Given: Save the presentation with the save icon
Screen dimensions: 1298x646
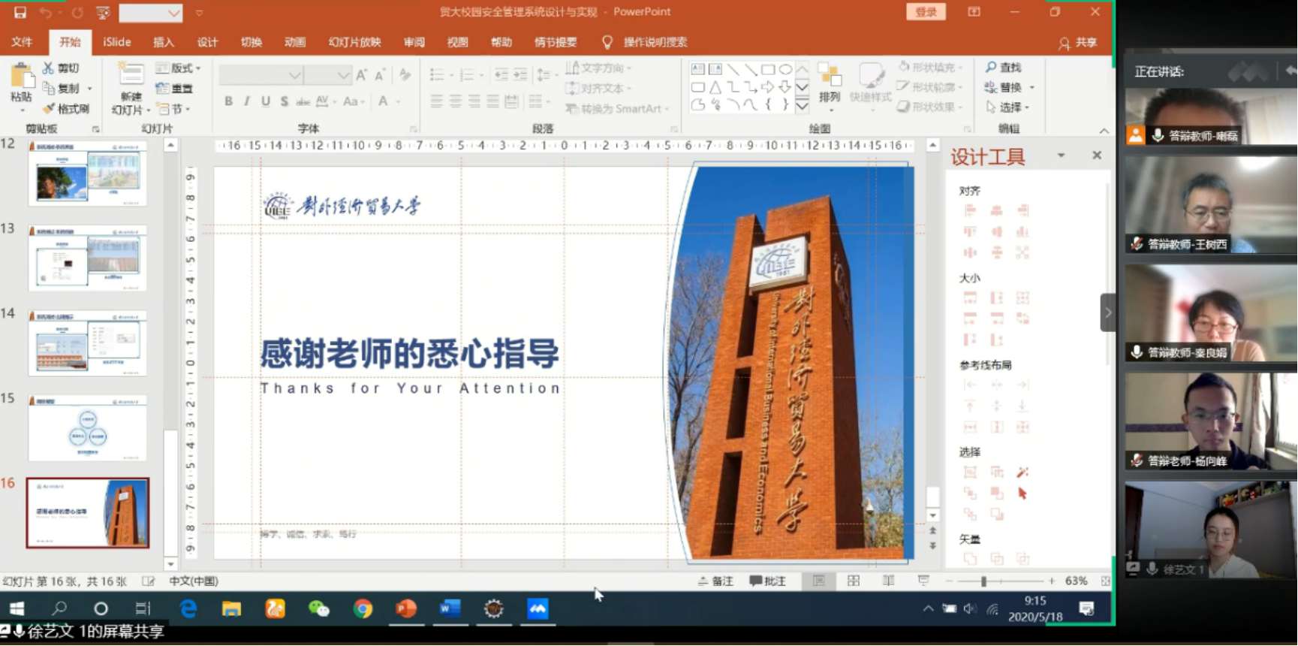Looking at the screenshot, I should [x=20, y=13].
